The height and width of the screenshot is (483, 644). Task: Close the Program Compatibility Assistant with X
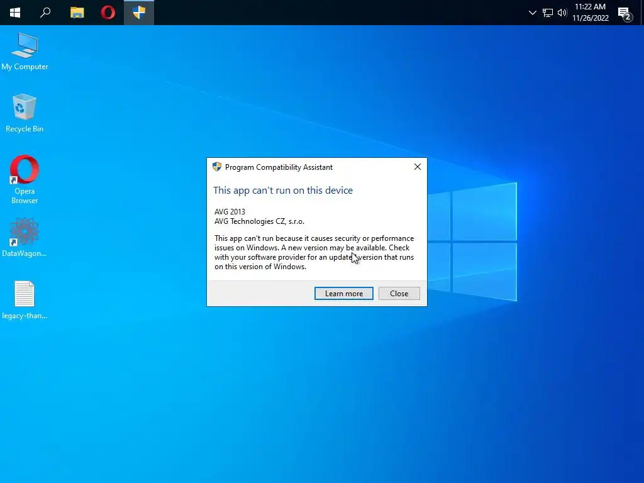pyautogui.click(x=418, y=167)
